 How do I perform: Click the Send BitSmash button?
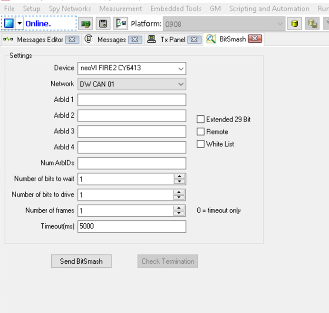click(81, 261)
